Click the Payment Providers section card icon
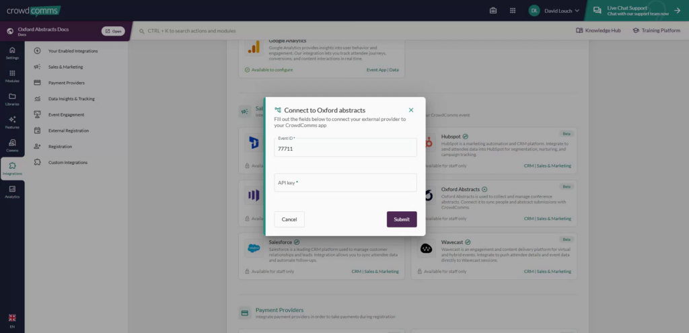The width and height of the screenshot is (689, 333). tap(245, 313)
